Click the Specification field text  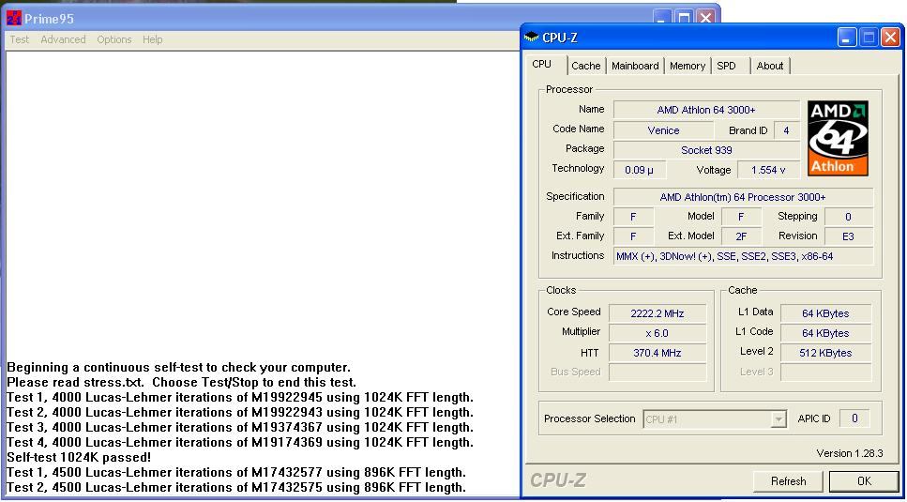(743, 197)
